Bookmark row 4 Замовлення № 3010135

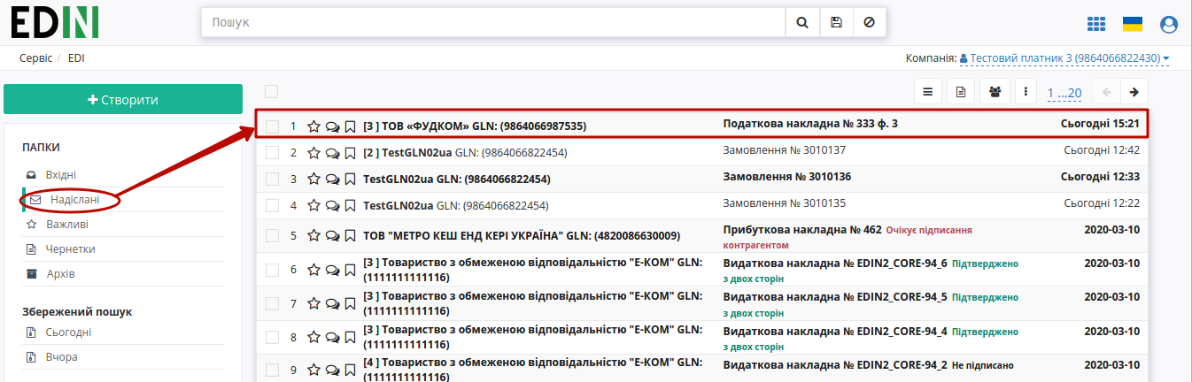click(x=350, y=205)
